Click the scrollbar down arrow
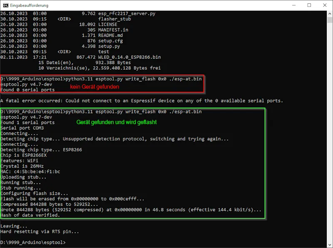The height and width of the screenshot is (248, 333). tap(329, 244)
